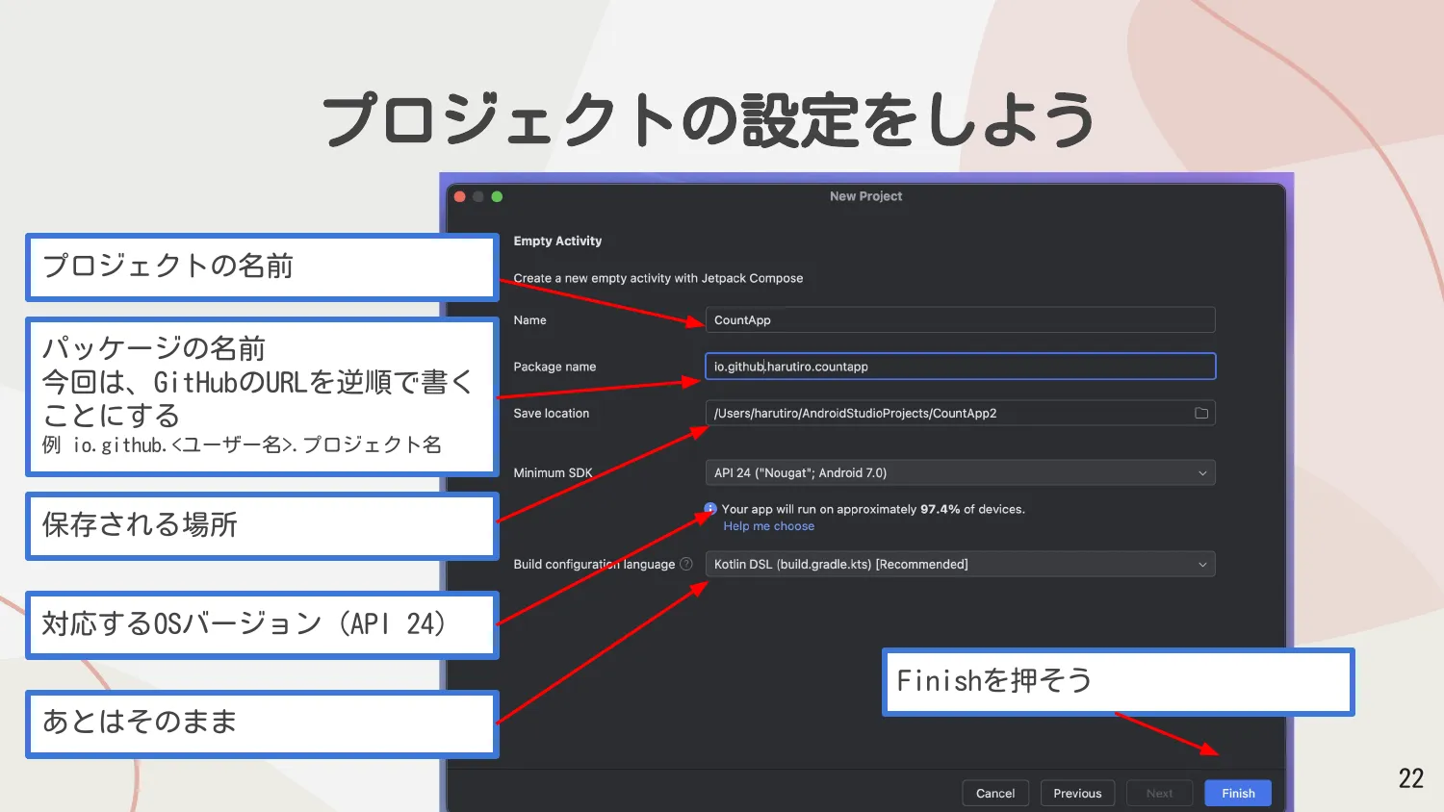
Task: Click the Name field showing CountApp
Action: 960,319
